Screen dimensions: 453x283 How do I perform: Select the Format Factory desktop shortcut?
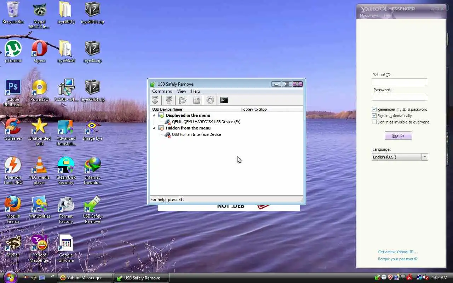66,209
